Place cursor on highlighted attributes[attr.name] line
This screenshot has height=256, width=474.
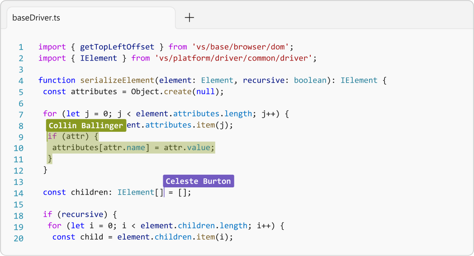pos(133,148)
